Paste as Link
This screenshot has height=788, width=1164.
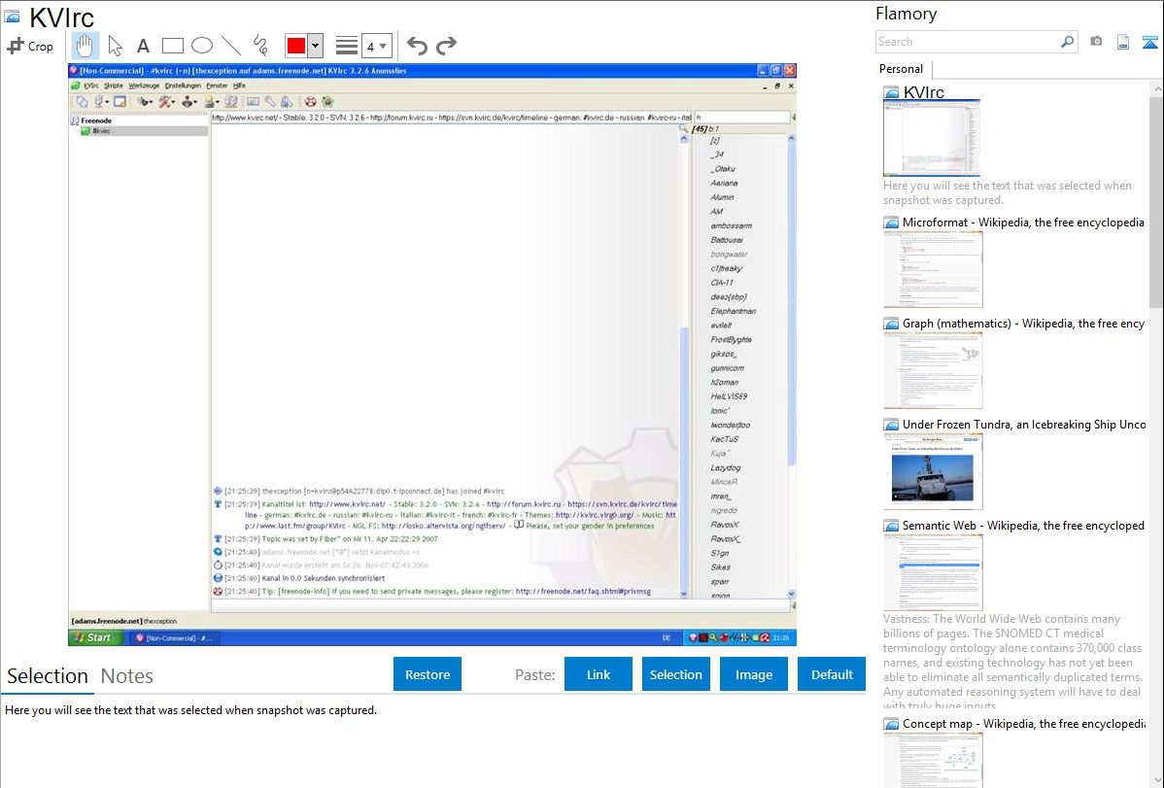599,674
